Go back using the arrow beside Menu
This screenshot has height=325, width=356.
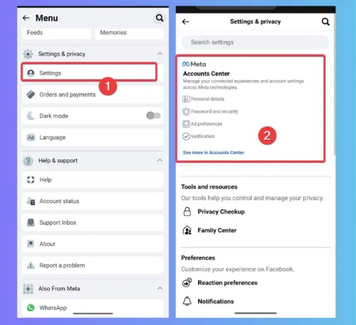26,18
